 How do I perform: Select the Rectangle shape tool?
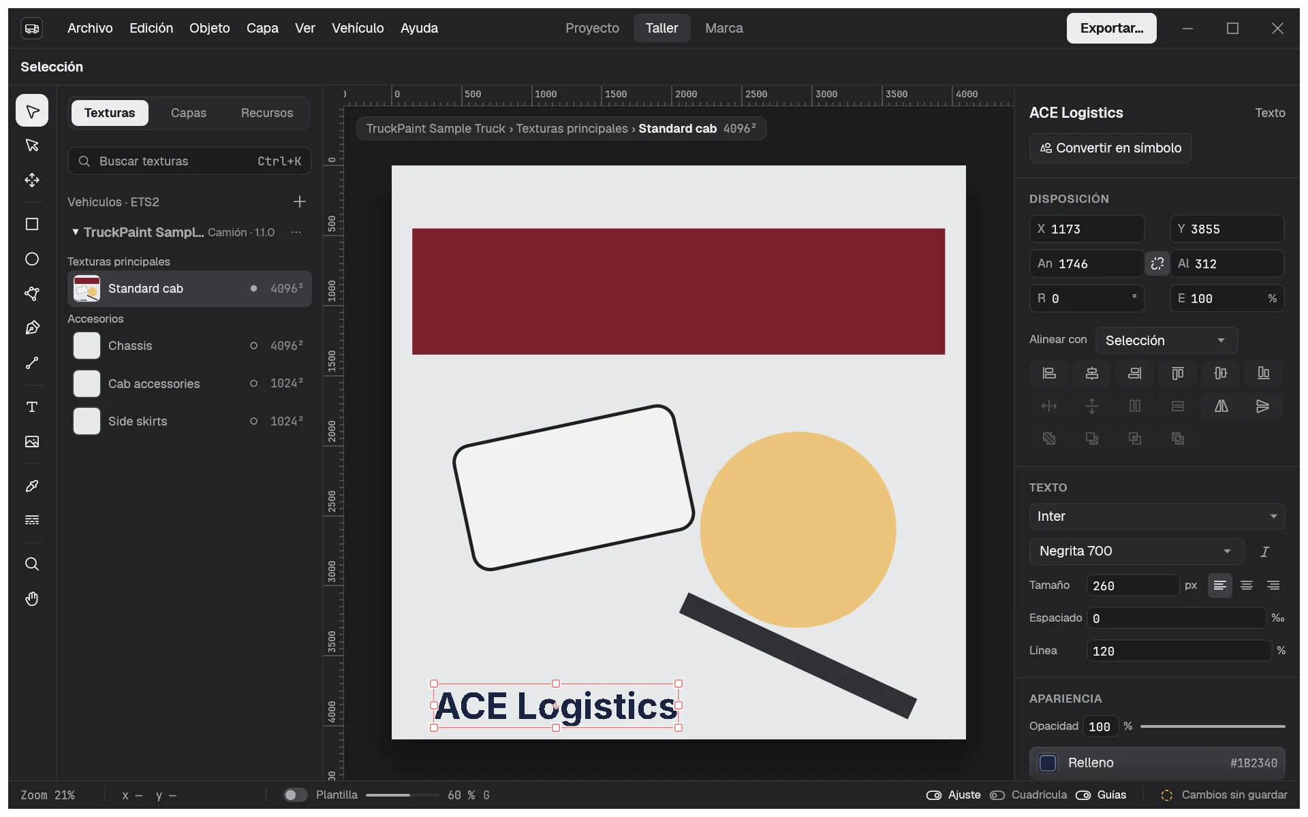coord(32,224)
